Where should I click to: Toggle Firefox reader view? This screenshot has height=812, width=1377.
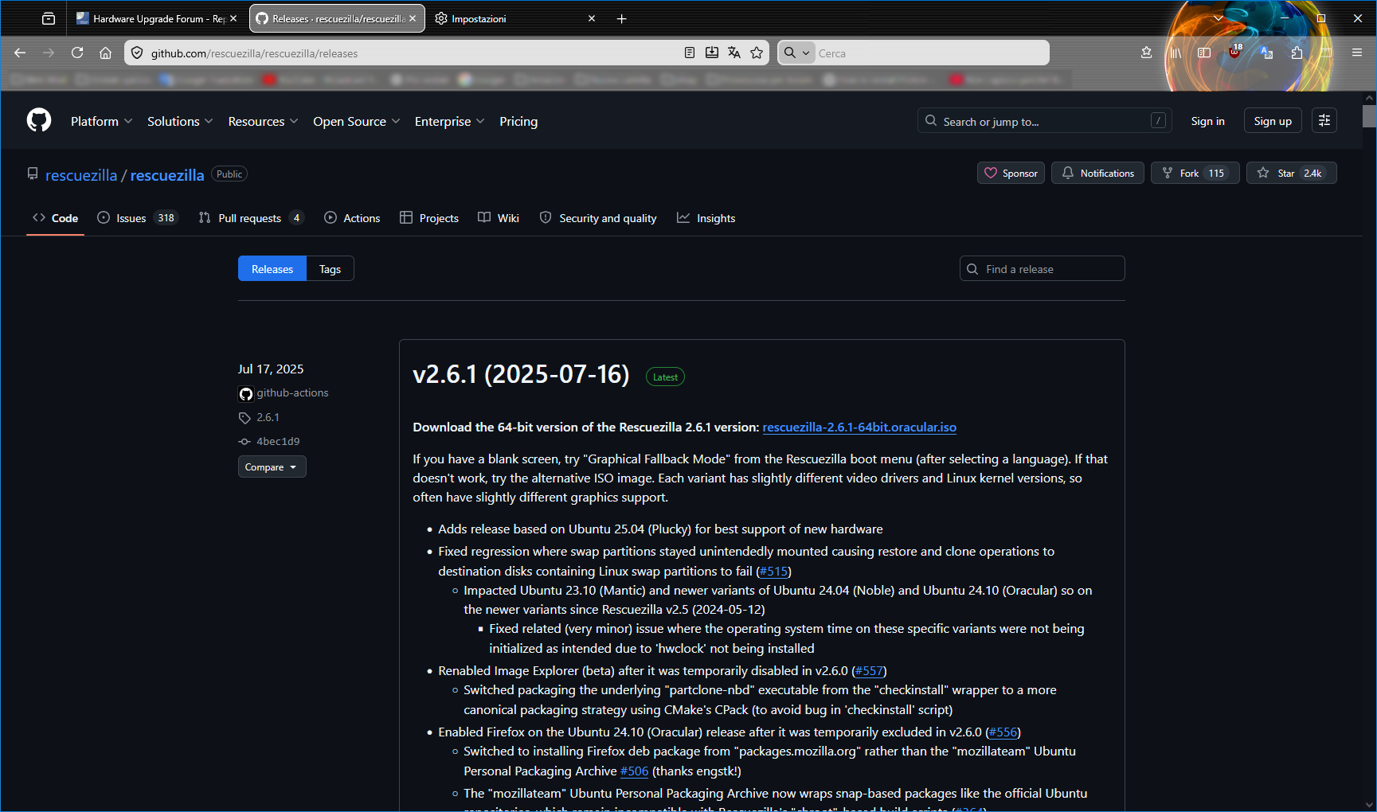pos(690,53)
